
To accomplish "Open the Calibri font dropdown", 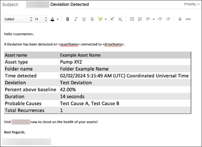I will point(18,19).
